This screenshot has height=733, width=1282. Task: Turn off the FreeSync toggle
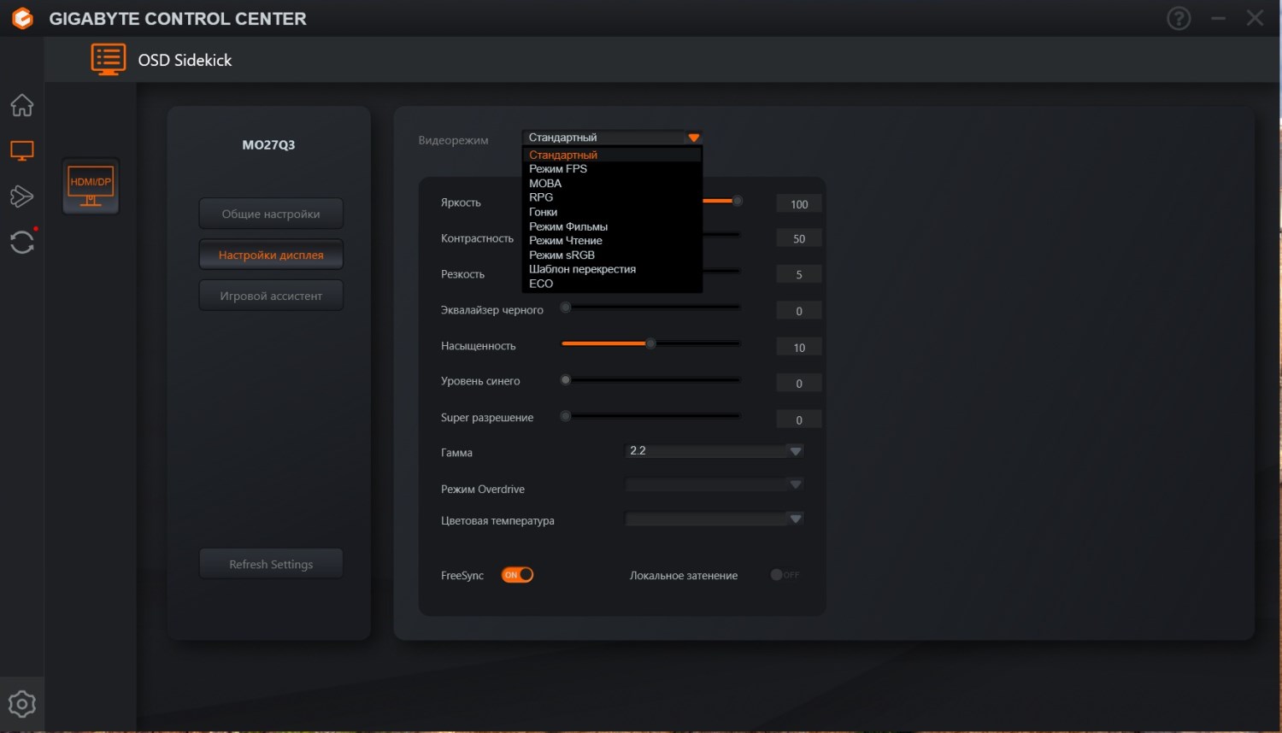[x=517, y=575]
